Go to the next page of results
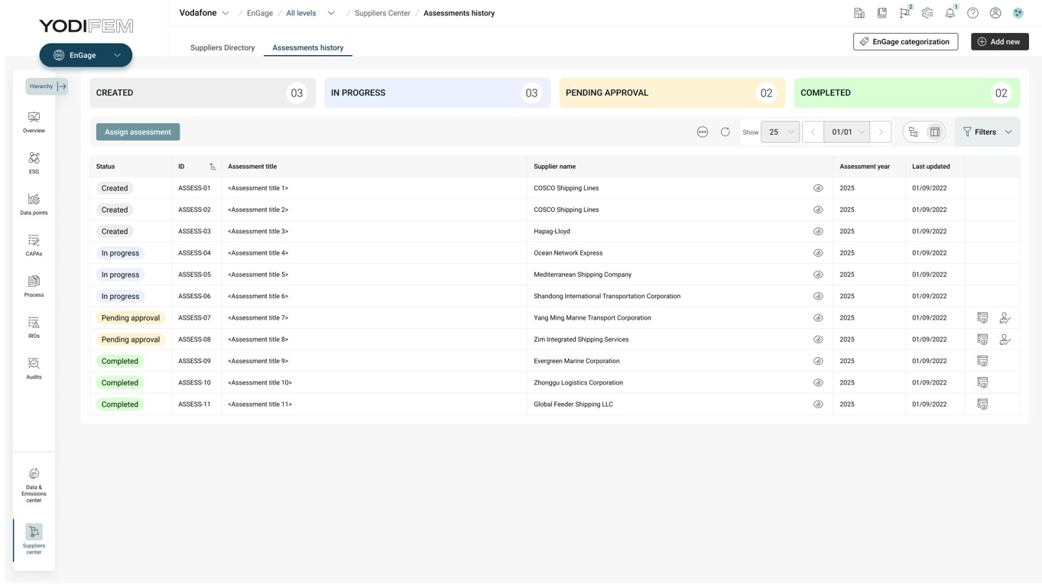 [x=881, y=132]
